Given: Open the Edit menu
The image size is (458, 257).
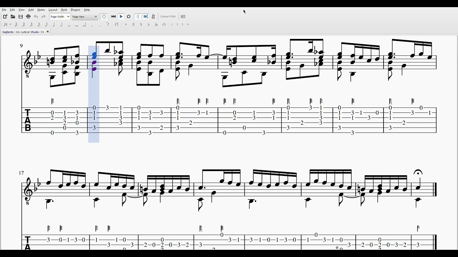Looking at the screenshot, I should (12, 10).
